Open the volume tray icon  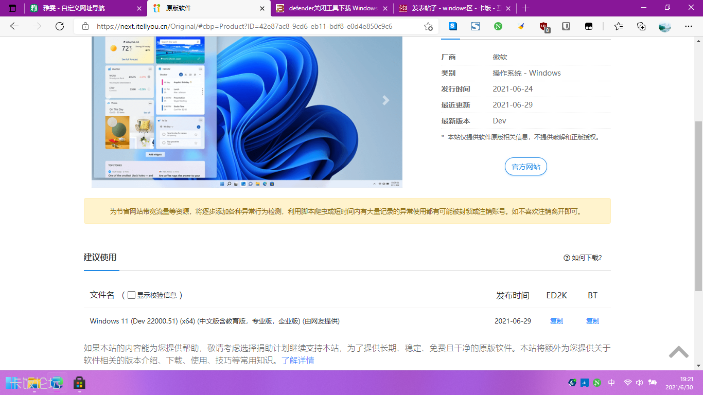640,383
